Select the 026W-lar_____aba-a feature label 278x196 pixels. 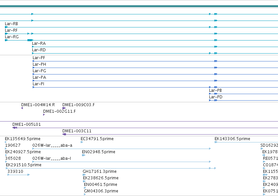[x=52, y=145]
